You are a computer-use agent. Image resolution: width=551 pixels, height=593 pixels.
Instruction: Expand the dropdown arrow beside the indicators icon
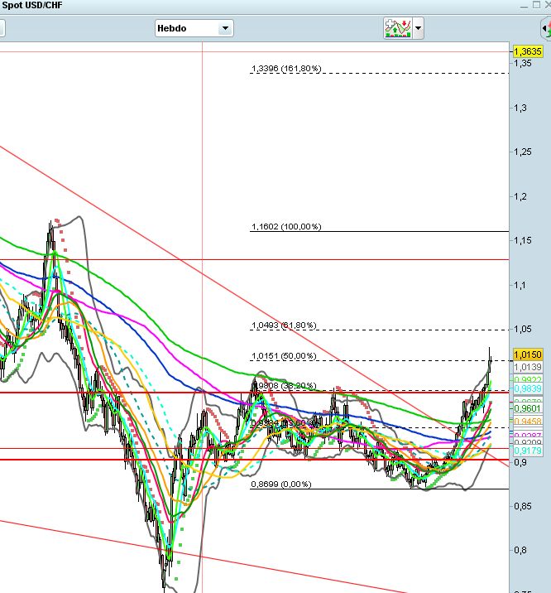[418, 28]
